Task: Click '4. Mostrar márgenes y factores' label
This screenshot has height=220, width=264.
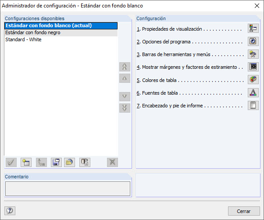Action: click(x=187, y=67)
